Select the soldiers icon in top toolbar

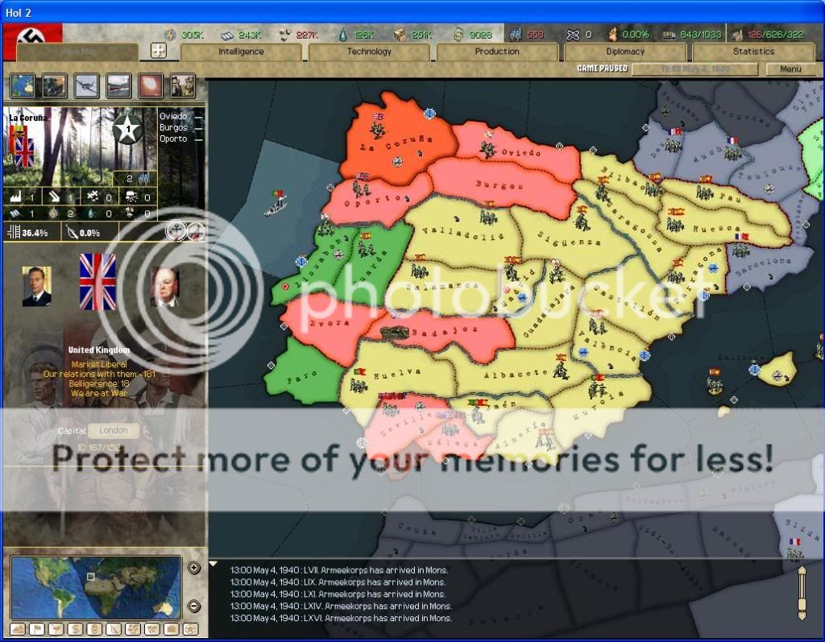point(183,85)
